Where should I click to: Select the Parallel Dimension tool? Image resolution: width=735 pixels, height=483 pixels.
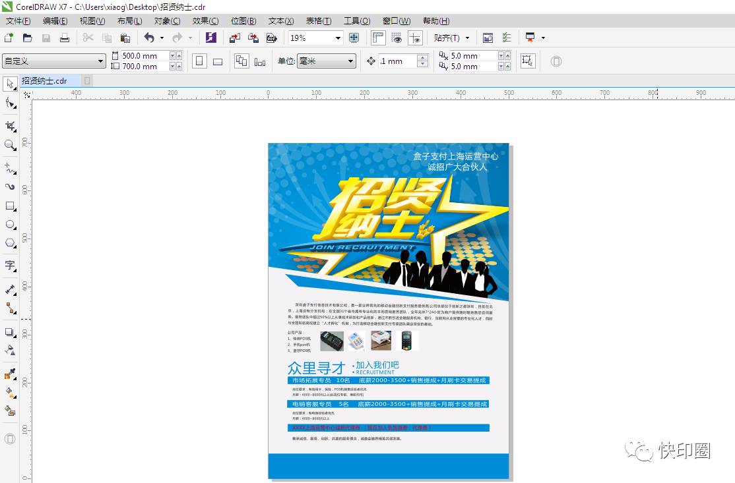click(x=10, y=289)
